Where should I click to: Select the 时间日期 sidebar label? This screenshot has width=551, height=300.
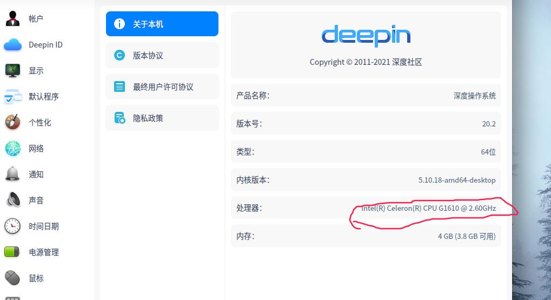[44, 226]
